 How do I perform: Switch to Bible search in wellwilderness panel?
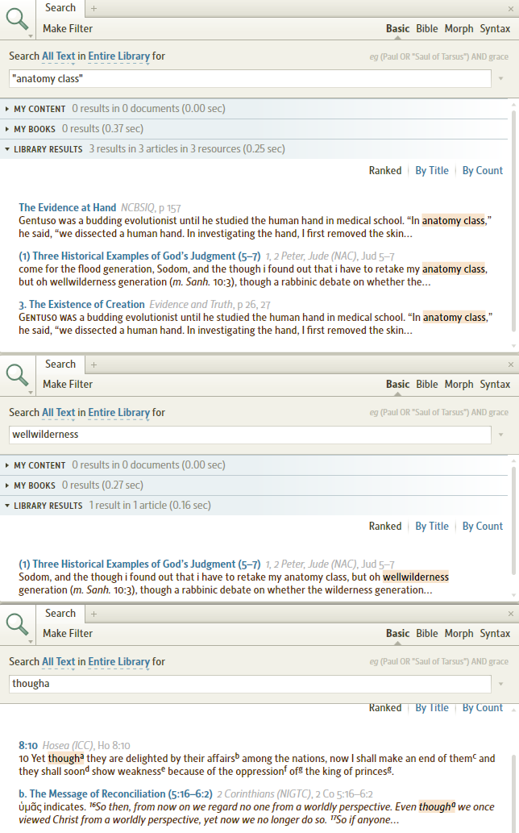426,384
